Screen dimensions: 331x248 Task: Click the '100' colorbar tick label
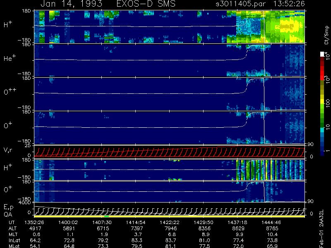point(328,103)
